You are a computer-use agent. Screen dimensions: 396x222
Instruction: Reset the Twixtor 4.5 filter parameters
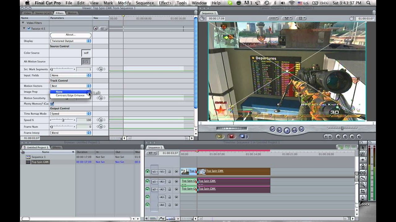(96, 29)
